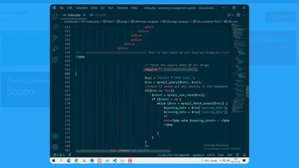Expand the div.container-fluid breadcrumb
Viewport: 299px width, 168px height.
coord(206,21)
